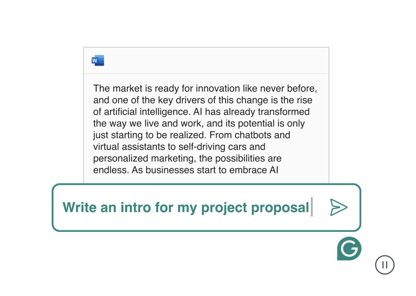
Task: Click the line starting "of artificial intelligence"
Action: 201,112
